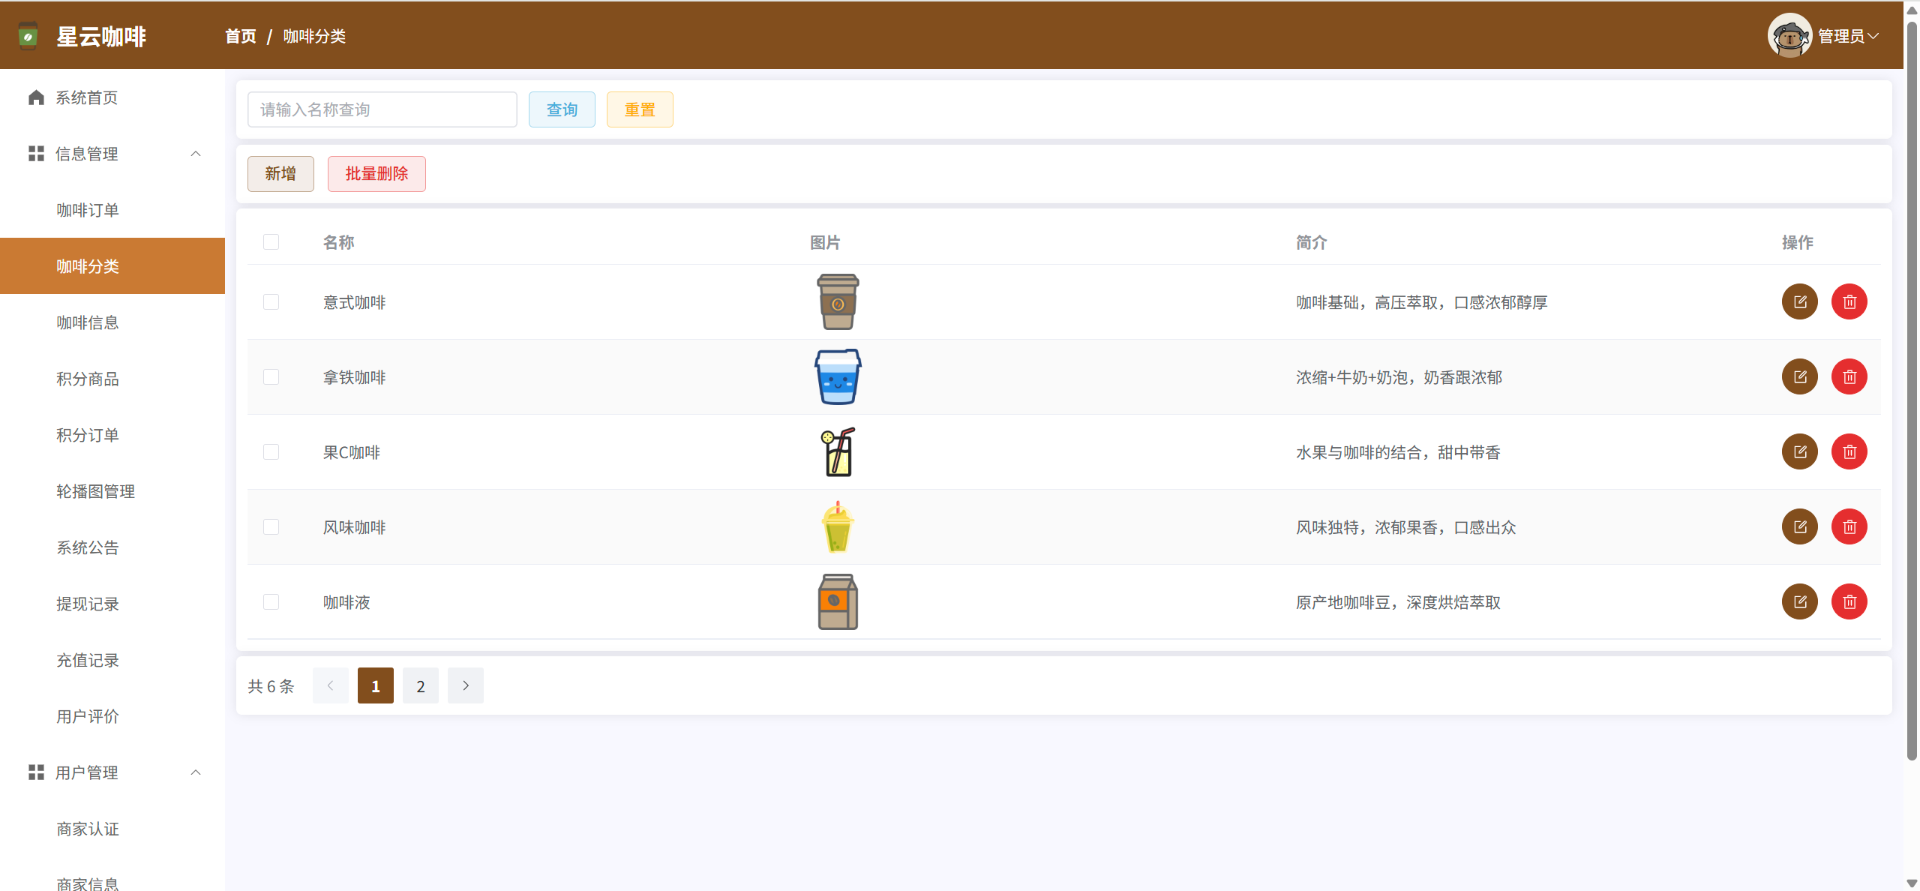Image resolution: width=1920 pixels, height=891 pixels.
Task: Click the edit icon for 意式咖啡 row
Action: pos(1799,301)
